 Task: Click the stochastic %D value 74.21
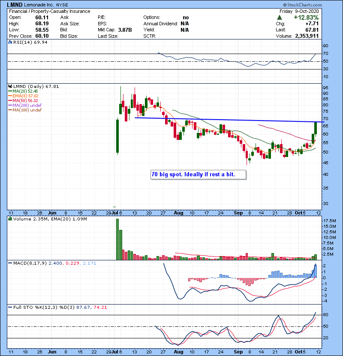(100, 308)
